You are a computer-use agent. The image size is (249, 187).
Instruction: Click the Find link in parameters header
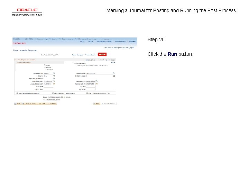tap(87, 60)
